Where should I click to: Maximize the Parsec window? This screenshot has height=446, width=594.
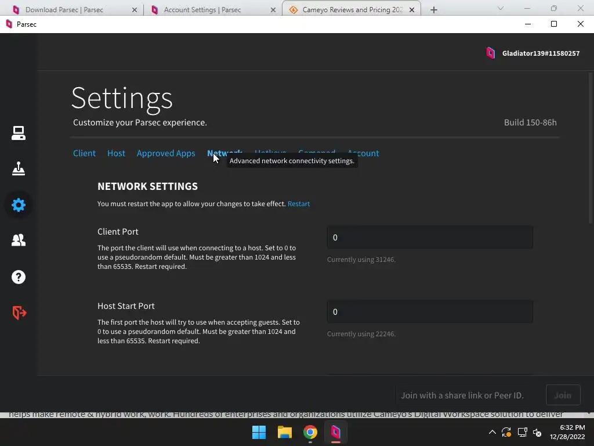point(554,24)
